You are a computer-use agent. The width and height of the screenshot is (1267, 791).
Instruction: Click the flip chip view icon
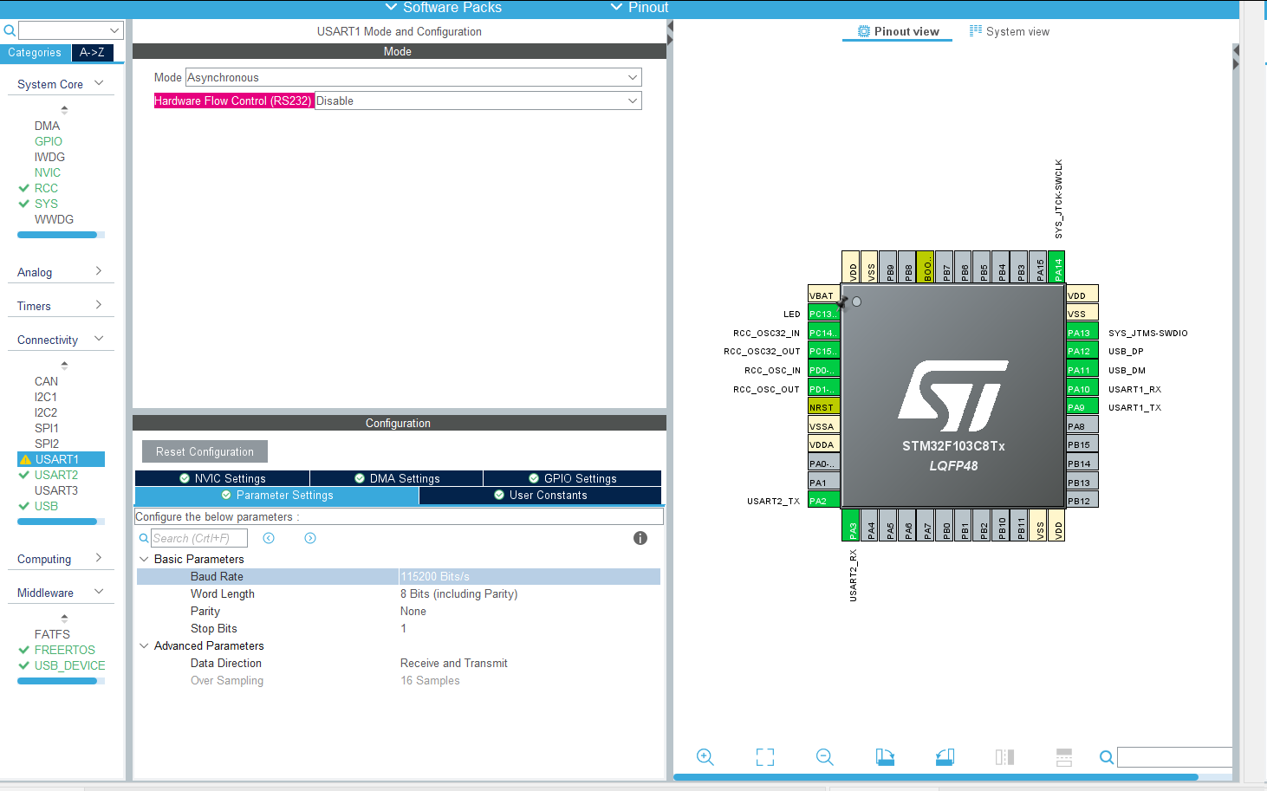(1004, 757)
